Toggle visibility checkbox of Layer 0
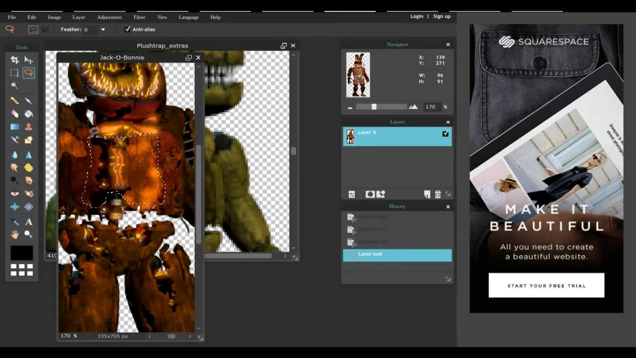The width and height of the screenshot is (636, 358). pos(445,133)
